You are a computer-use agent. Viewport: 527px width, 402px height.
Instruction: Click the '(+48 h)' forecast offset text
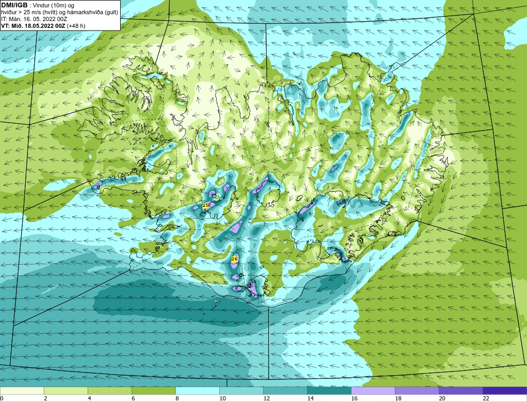point(76,26)
